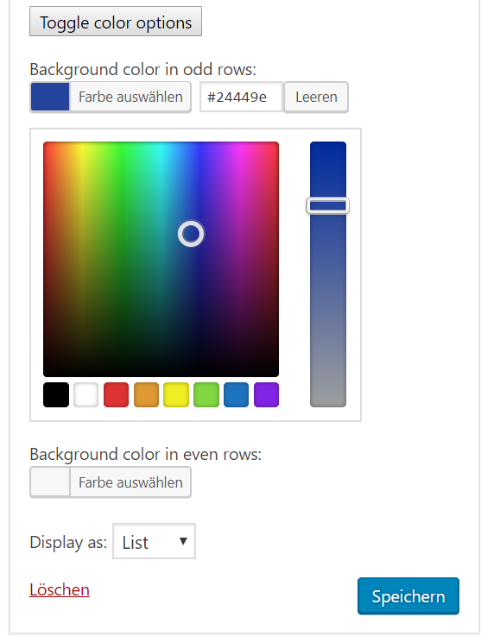Click the saturation slider handle on vertical strip
This screenshot has width=481, height=636.
(327, 205)
